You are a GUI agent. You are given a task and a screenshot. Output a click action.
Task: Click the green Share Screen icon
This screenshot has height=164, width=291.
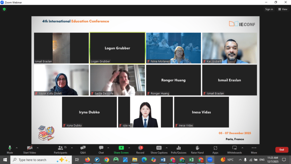(121, 148)
